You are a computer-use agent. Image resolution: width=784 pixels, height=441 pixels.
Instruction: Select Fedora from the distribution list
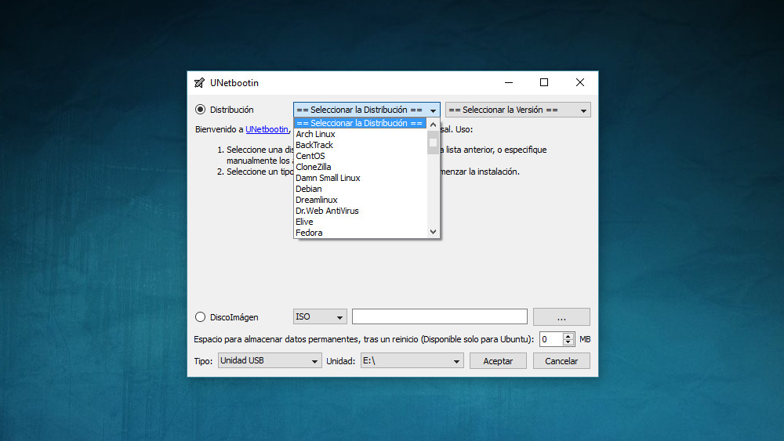[x=360, y=233]
